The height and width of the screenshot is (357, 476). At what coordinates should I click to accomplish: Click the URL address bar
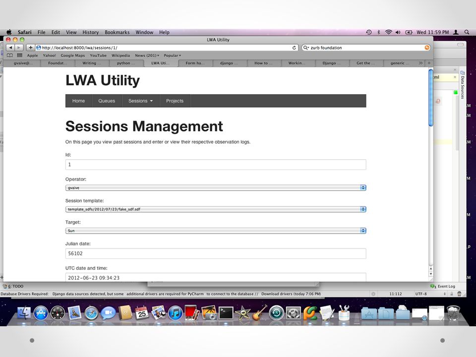click(167, 48)
